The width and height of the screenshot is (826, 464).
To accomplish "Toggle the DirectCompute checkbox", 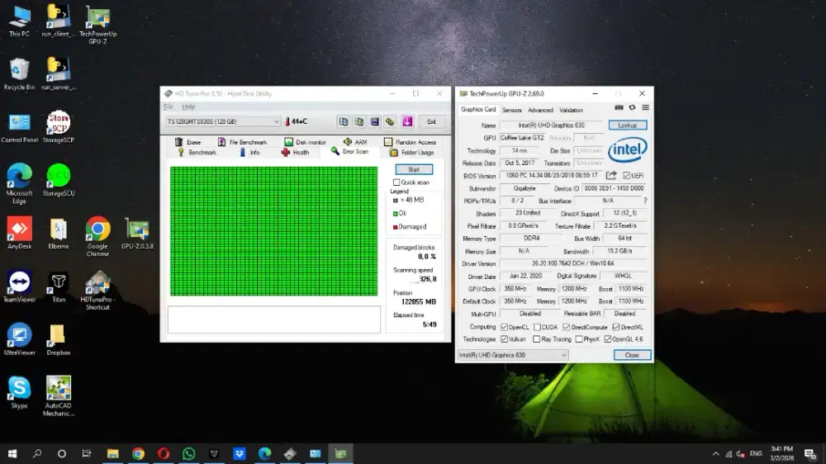I will [x=567, y=327].
